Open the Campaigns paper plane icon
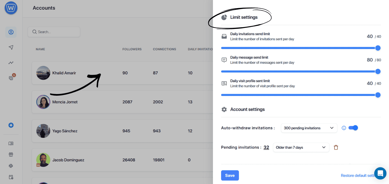The height and width of the screenshot is (184, 389). tap(11, 47)
